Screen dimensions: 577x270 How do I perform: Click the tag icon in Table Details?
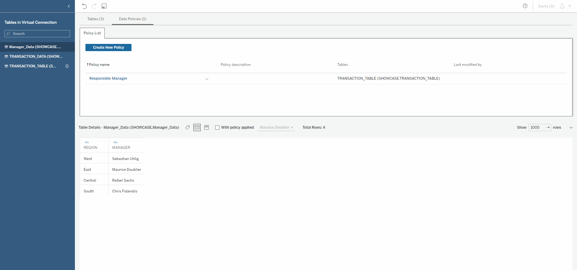click(187, 127)
